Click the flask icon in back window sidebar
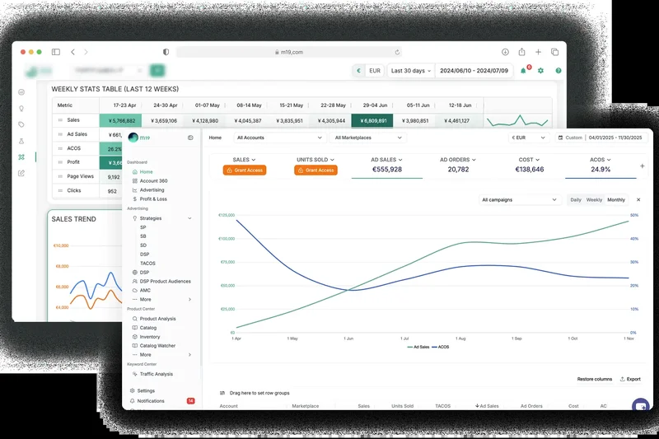 (x=21, y=141)
